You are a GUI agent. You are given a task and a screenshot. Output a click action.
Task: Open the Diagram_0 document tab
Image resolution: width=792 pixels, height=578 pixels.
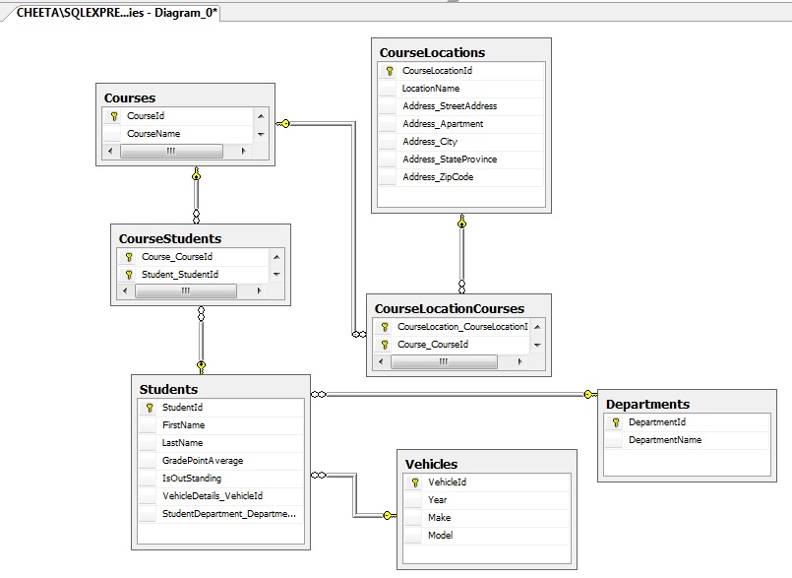point(117,13)
